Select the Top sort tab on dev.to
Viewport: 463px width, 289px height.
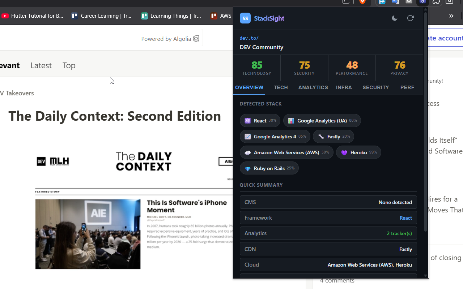[x=69, y=65]
